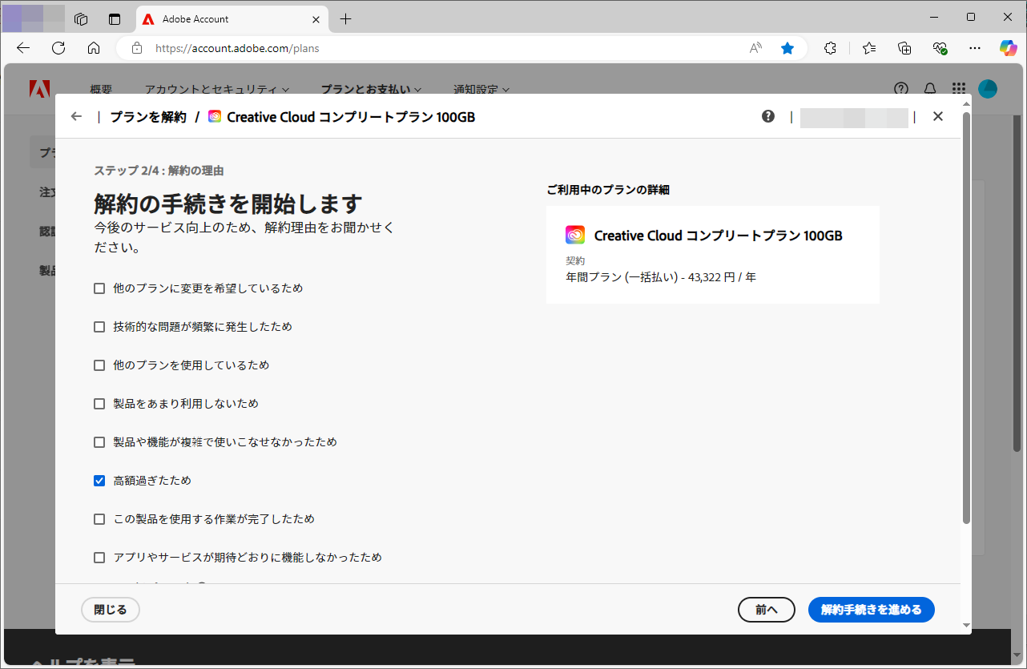Click the 'プランを解約' breadcrumb text
The image size is (1027, 669).
(x=148, y=117)
